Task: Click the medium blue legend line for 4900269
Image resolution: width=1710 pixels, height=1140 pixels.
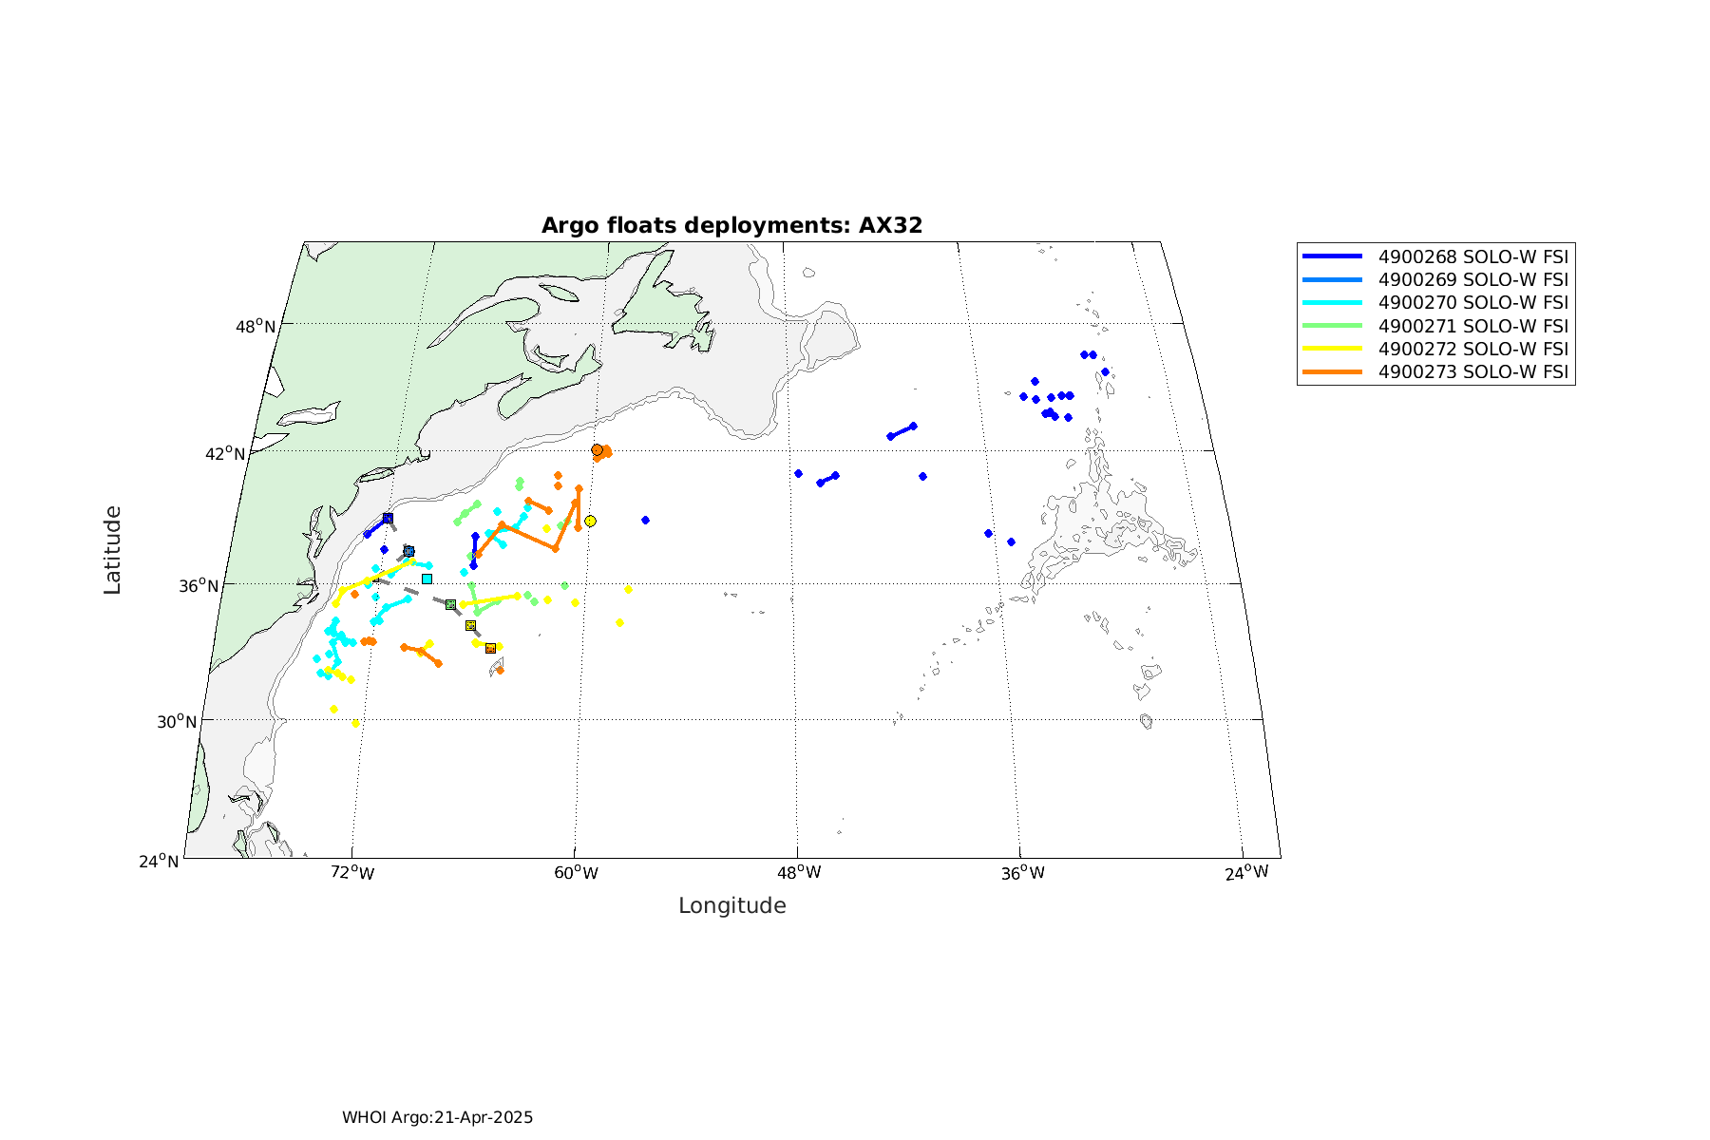Action: (1333, 279)
